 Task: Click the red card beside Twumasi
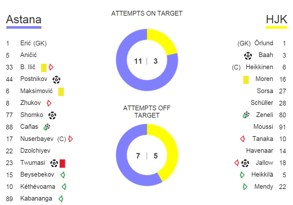point(62,163)
